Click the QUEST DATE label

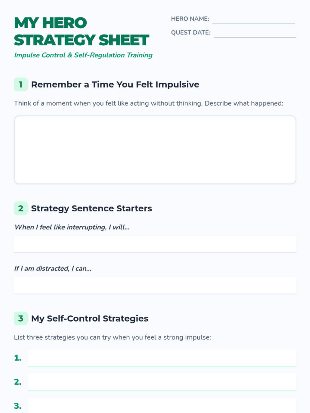pyautogui.click(x=190, y=33)
